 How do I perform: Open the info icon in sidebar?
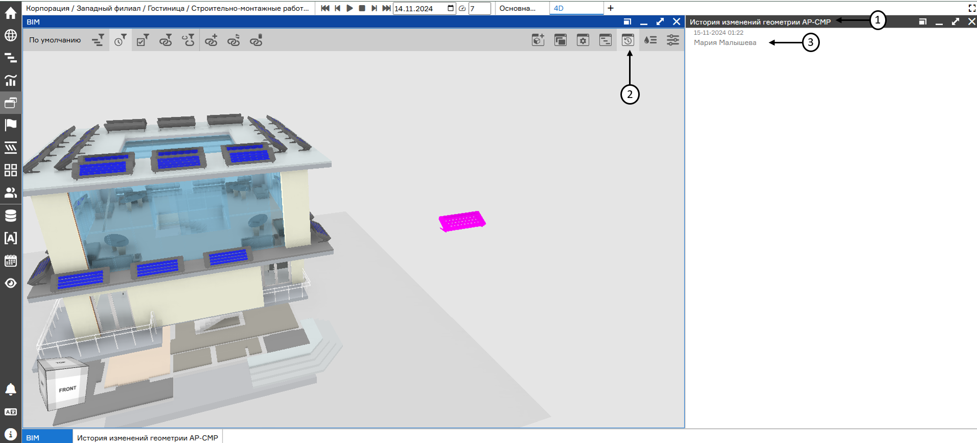(x=11, y=434)
